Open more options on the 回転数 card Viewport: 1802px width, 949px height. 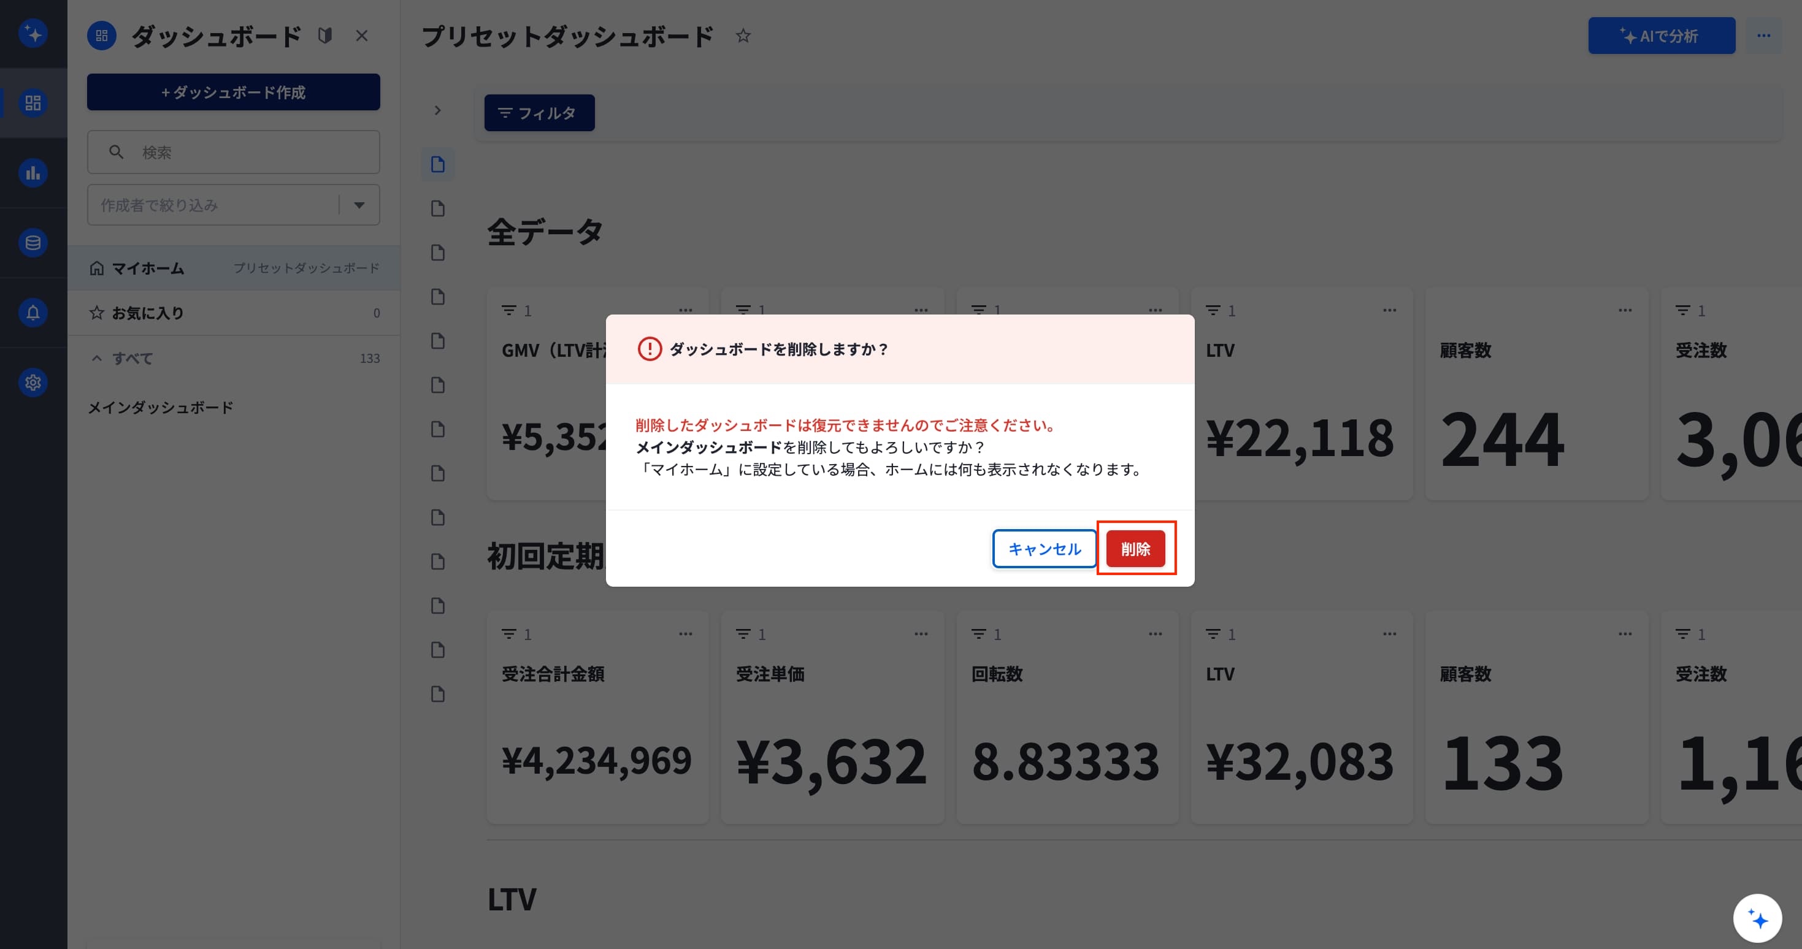(1156, 634)
